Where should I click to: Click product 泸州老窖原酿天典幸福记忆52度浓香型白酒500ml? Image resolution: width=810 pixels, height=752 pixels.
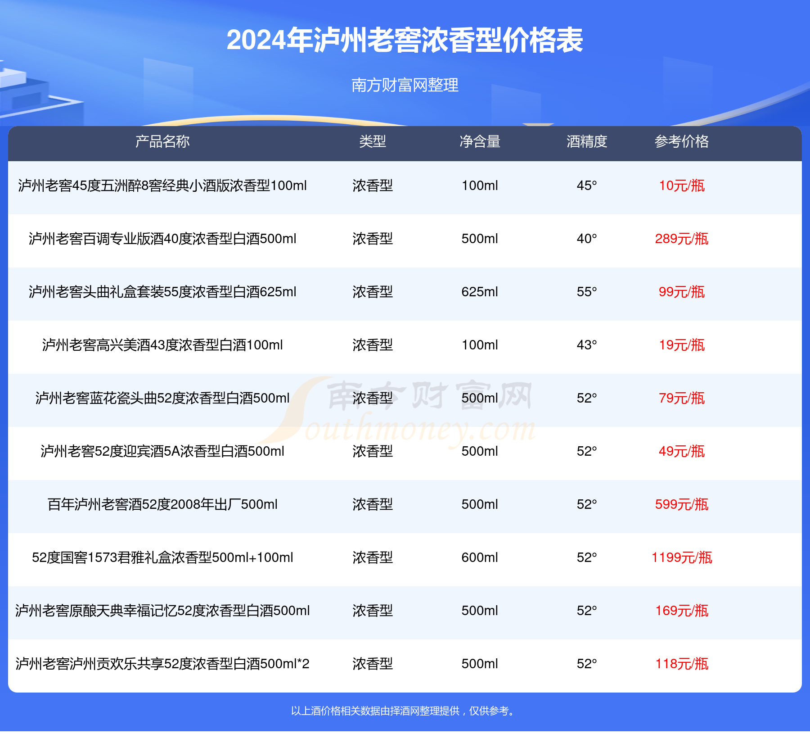tap(162, 611)
